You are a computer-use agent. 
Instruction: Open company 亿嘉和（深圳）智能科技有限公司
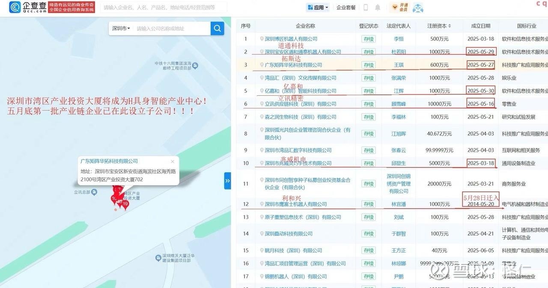[x=301, y=91]
